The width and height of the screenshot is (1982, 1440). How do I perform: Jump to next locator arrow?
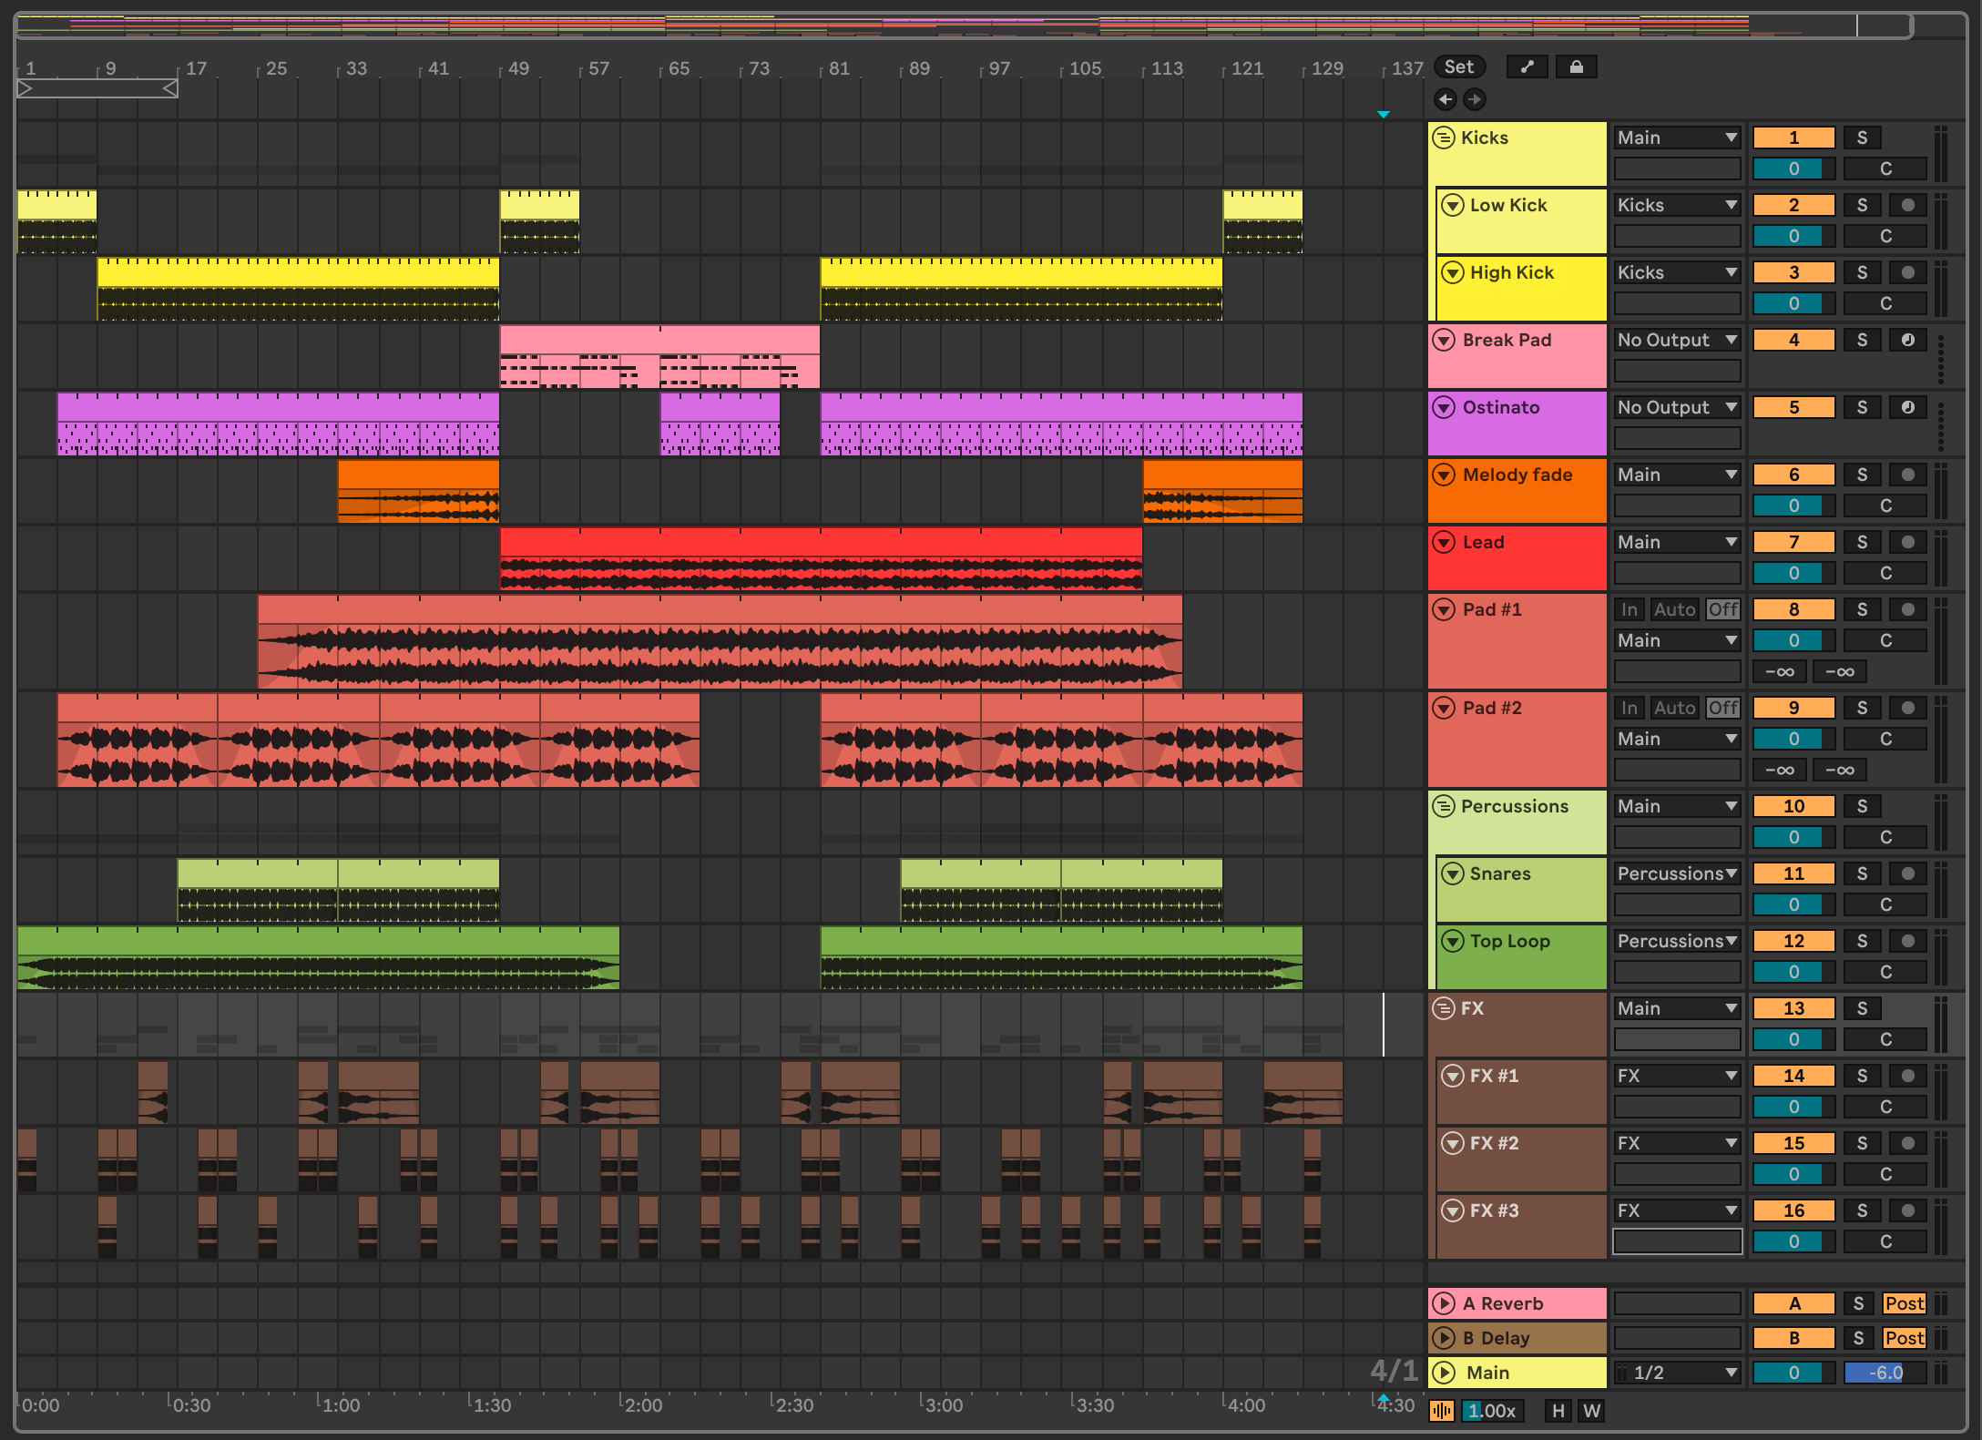click(1475, 99)
